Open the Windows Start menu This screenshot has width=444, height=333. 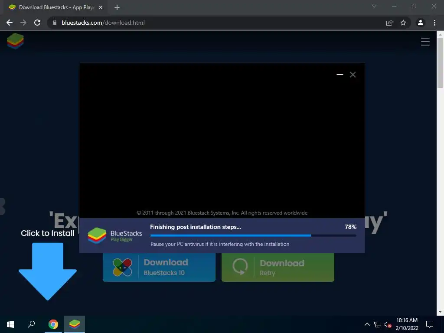tap(10, 324)
